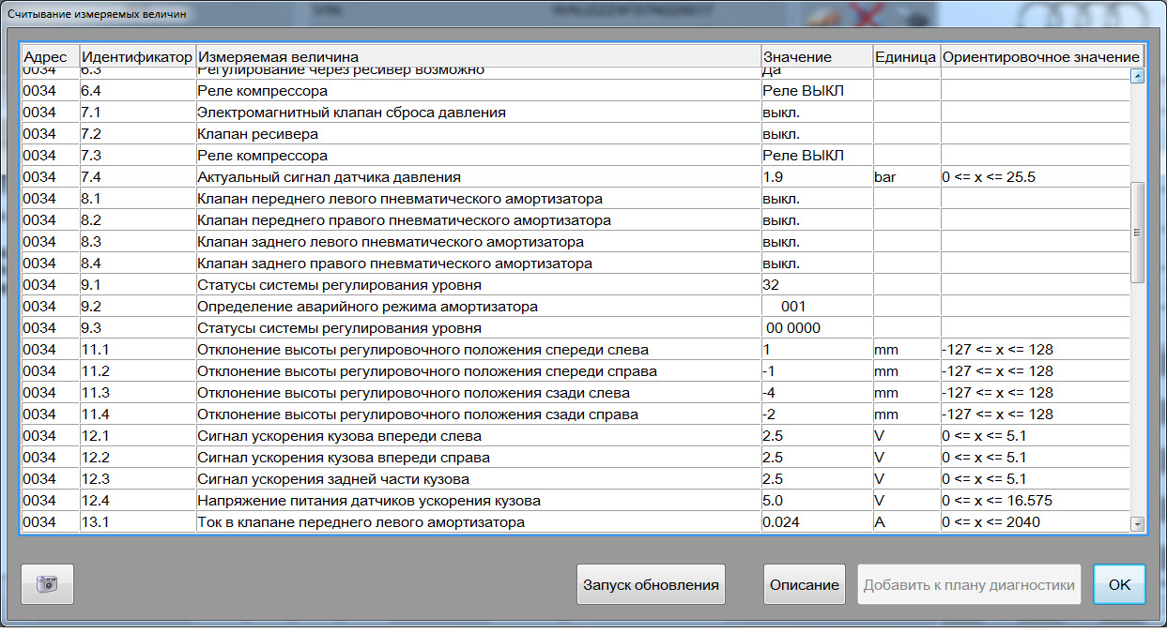This screenshot has height=633, width=1167.
Task: Click identifier cell 12.4
Action: [137, 501]
